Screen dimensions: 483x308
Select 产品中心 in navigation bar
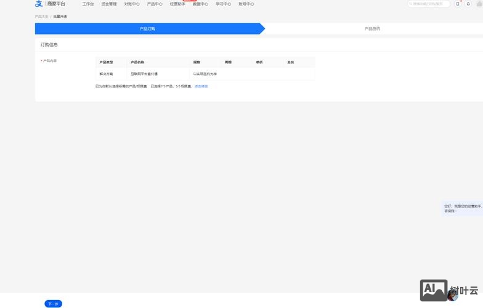click(x=155, y=4)
